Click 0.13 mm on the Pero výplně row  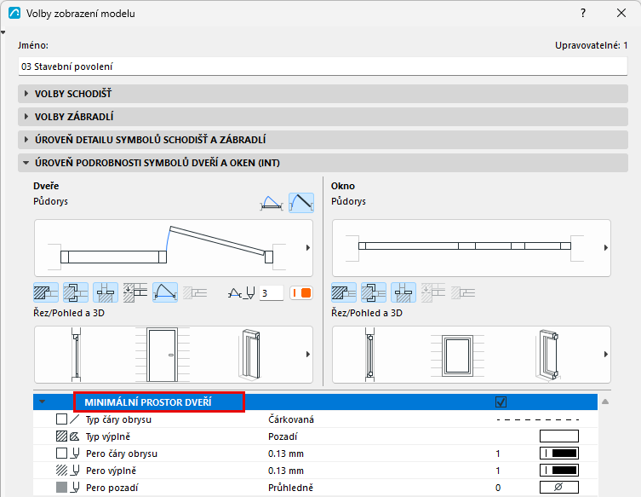click(x=286, y=471)
